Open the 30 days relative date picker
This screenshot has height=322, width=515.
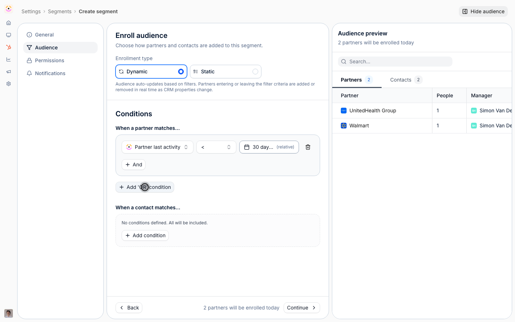click(x=269, y=147)
